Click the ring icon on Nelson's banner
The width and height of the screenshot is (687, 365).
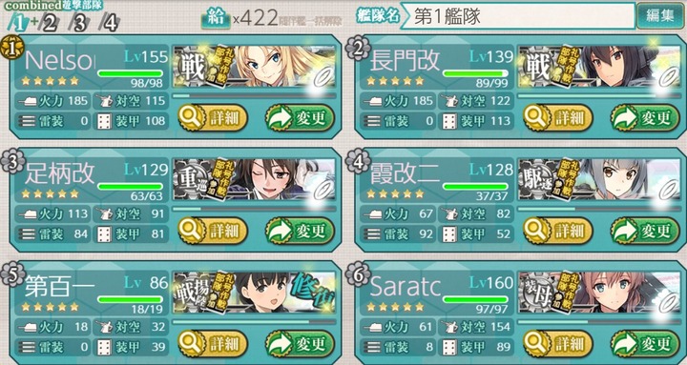click(x=324, y=78)
